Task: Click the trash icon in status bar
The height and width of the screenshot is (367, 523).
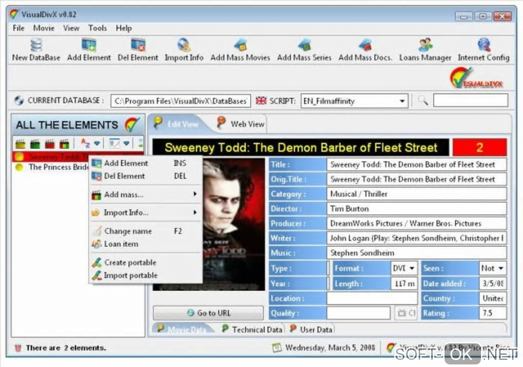Action: click(18, 348)
